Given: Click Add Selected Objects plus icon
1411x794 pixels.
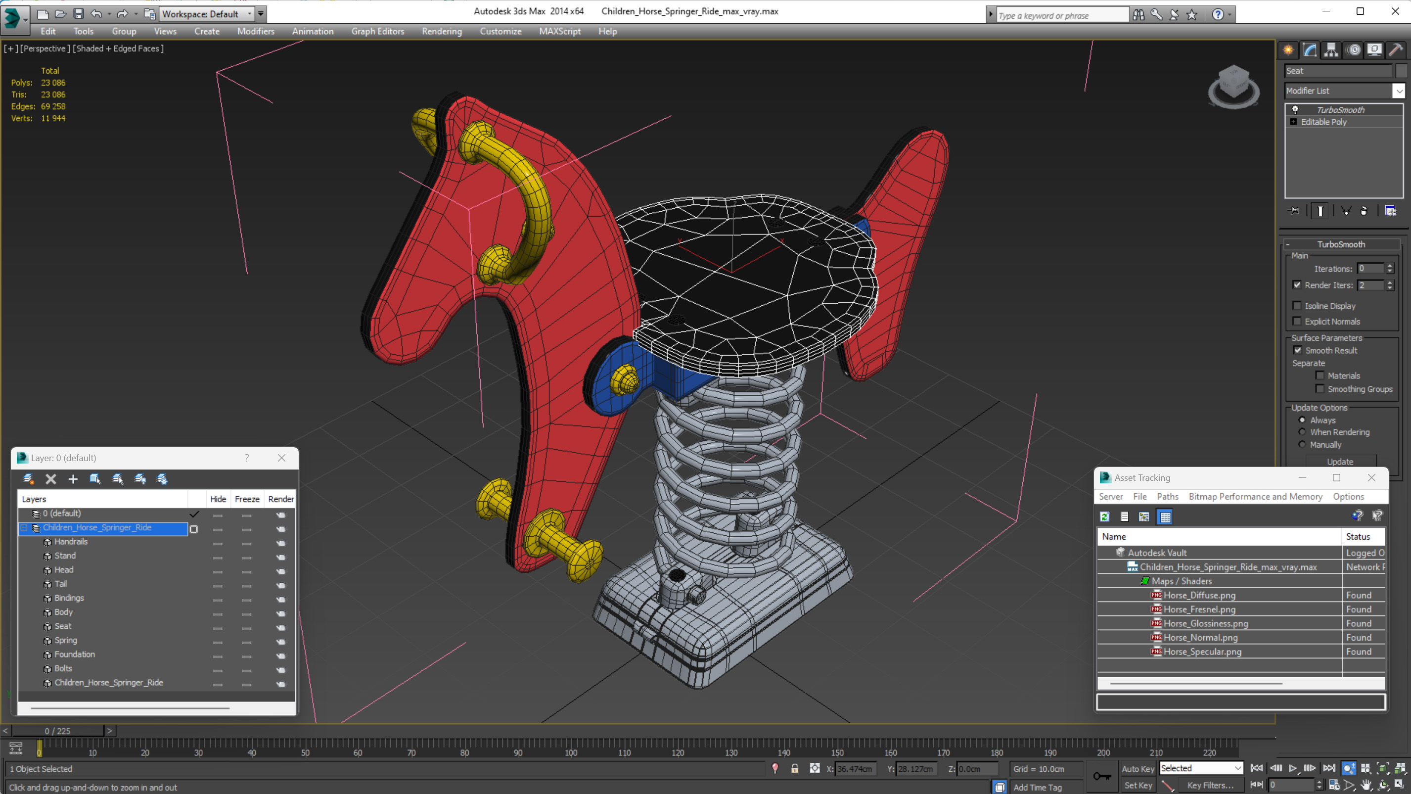Looking at the screenshot, I should click(x=73, y=479).
